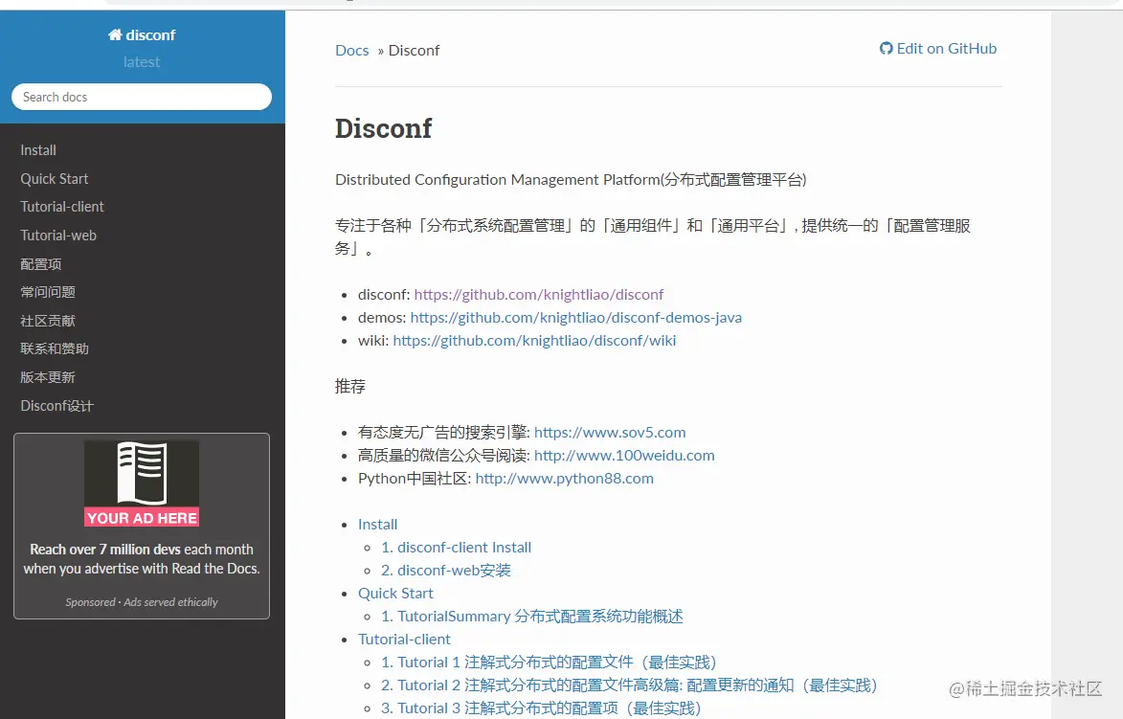The image size is (1123, 719).
Task: Open the disconf wiki link
Action: (534, 340)
